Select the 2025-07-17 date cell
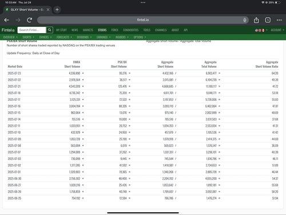The width and height of the screenshot is (286, 215). click(x=14, y=100)
